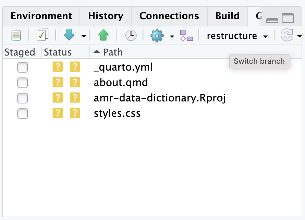The width and height of the screenshot is (305, 220).
Task: Click the first status icon for styles.css
Action: [58, 113]
